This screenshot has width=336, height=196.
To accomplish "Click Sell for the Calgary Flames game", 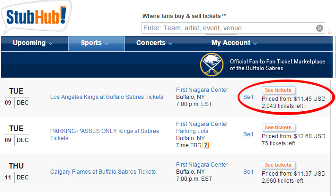I will 248,172.
